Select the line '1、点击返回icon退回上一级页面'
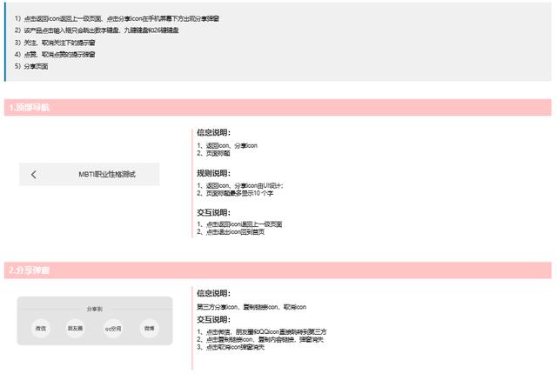557x374 pixels. 240,224
